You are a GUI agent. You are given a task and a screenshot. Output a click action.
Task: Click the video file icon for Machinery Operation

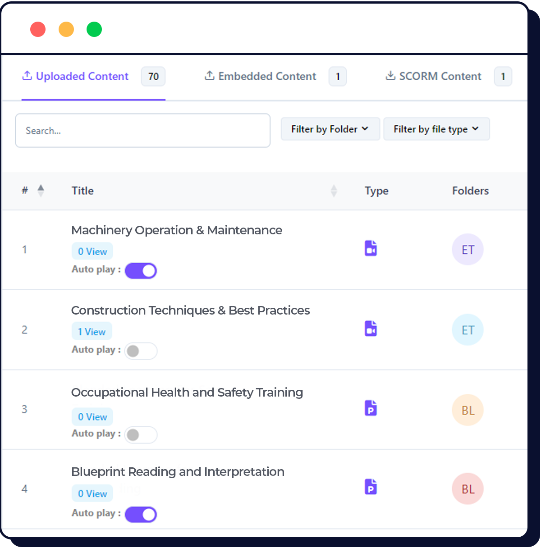click(371, 248)
